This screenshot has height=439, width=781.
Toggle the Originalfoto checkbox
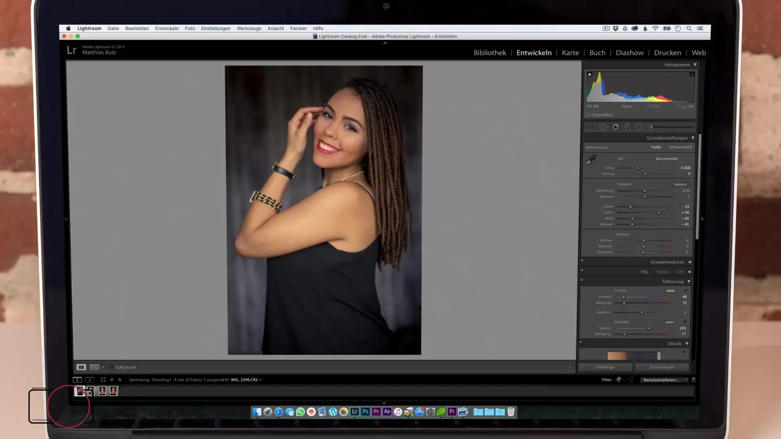coord(588,115)
